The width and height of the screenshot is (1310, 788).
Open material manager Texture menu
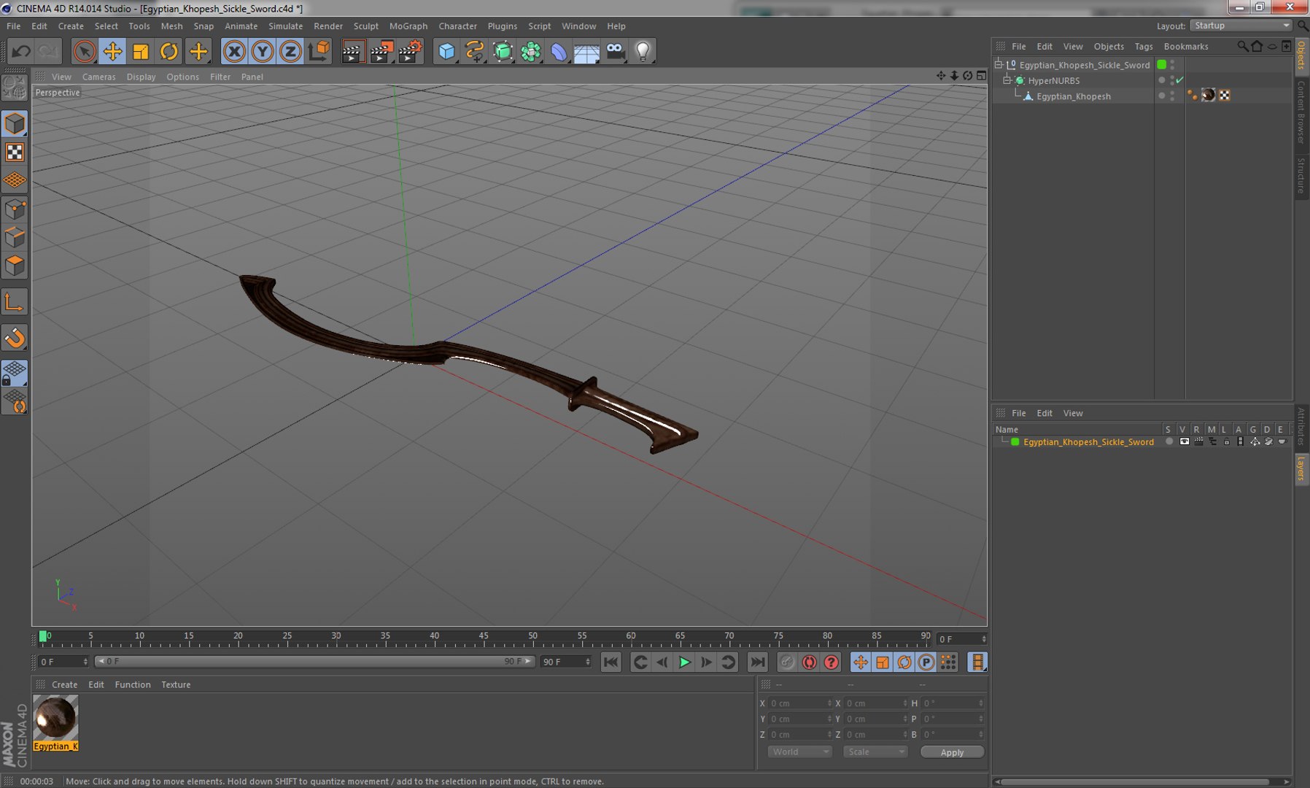(176, 684)
